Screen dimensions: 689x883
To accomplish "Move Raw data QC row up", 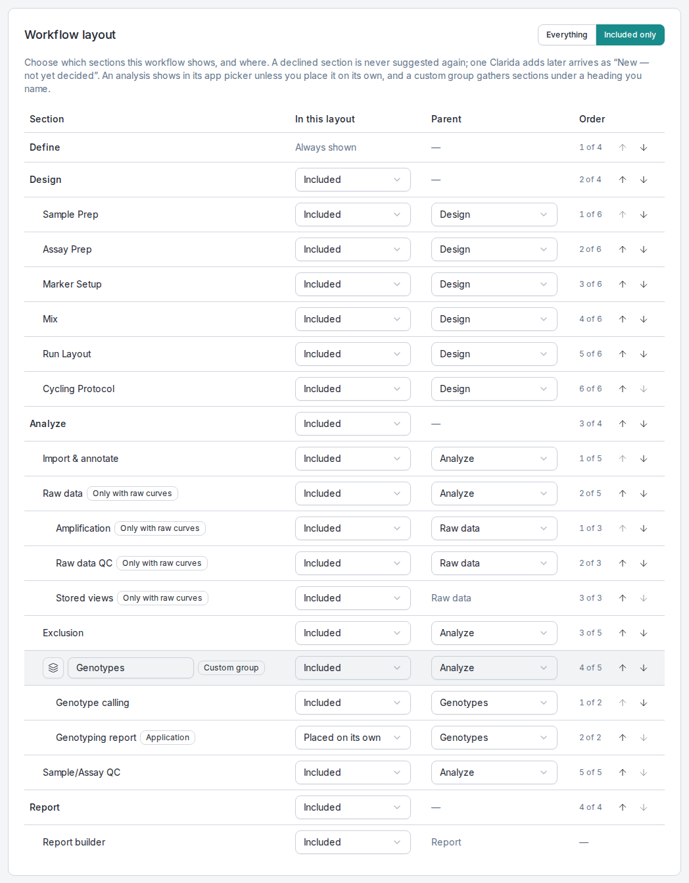I will click(623, 563).
